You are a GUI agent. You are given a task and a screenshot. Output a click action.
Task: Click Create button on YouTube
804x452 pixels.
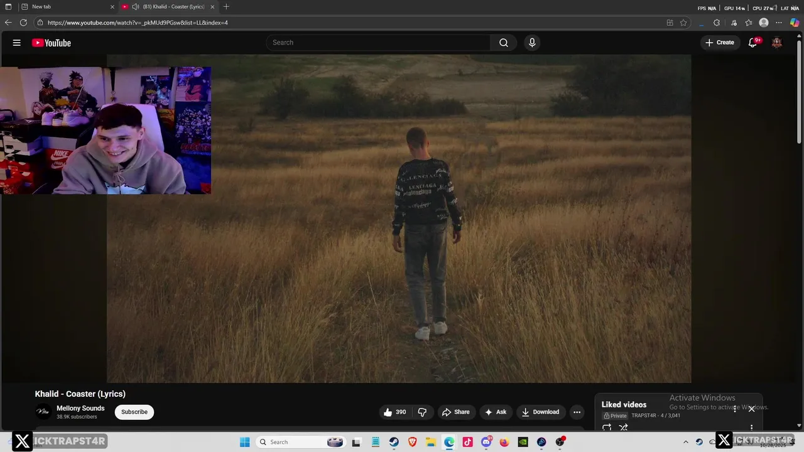720,43
